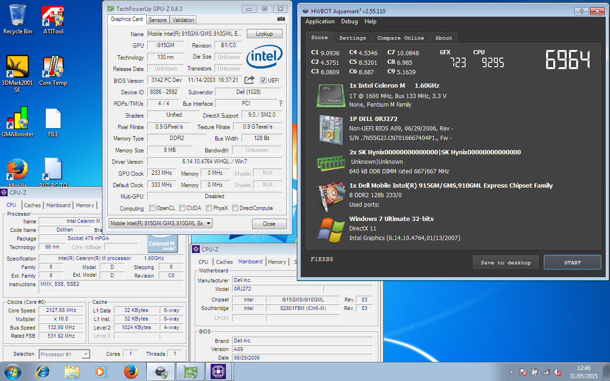Switch to the GPU-Z taskbar button
Screen dimensions: 610x381
tap(190, 371)
